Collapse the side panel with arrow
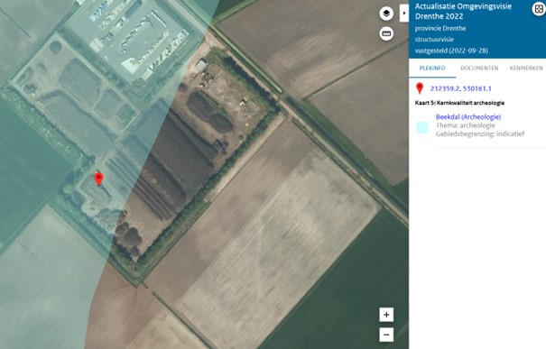The width and height of the screenshot is (546, 349). click(x=404, y=14)
